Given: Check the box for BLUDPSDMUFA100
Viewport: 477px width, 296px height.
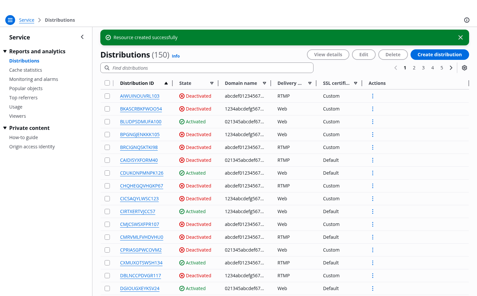Looking at the screenshot, I should click(107, 122).
